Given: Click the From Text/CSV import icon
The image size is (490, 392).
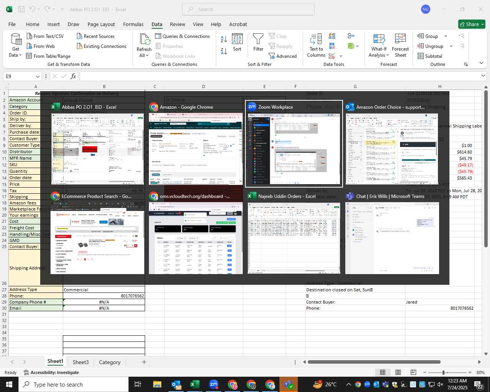Looking at the screenshot, I should tap(29, 36).
